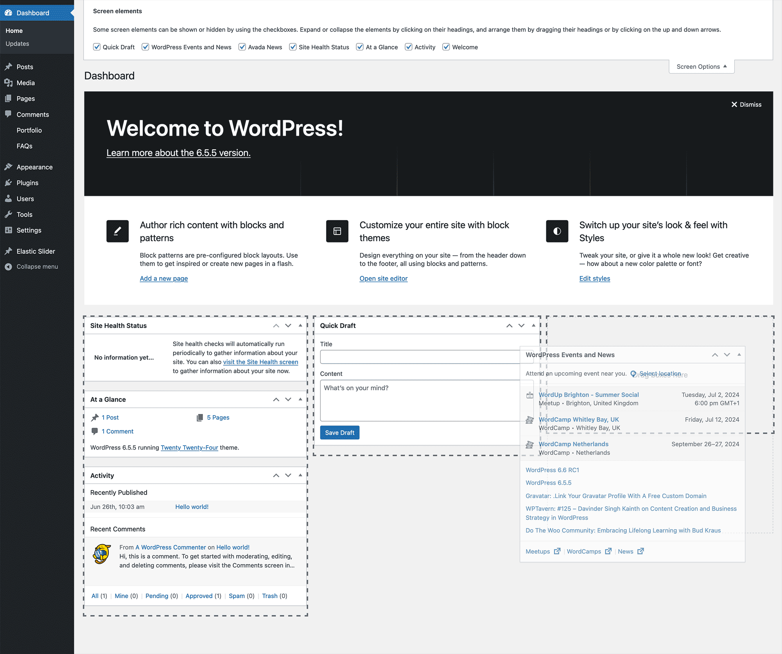Viewport: 782px width, 654px height.
Task: Click the Posts icon in sidebar
Action: 9,66
